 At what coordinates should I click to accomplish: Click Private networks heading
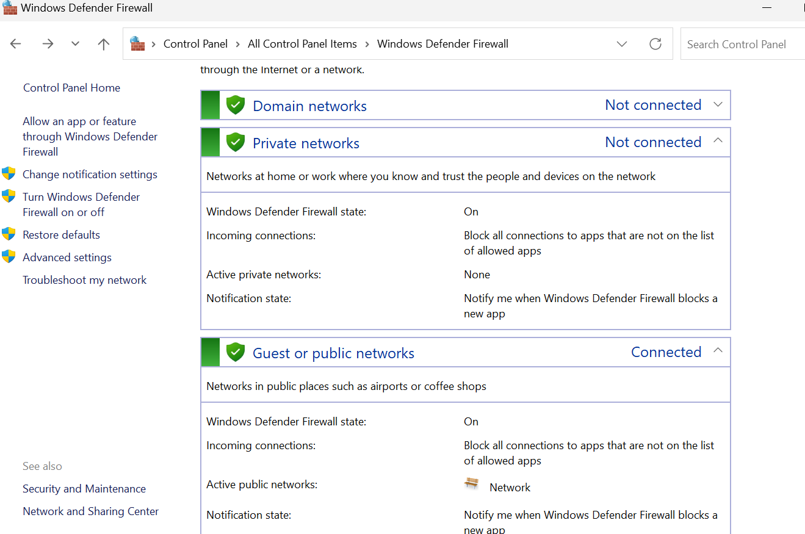pos(306,143)
